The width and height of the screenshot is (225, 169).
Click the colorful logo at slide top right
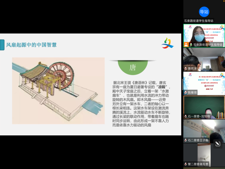[x=167, y=44]
